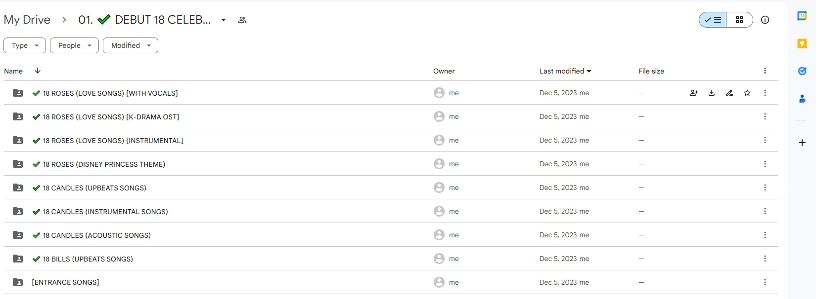Switch to list layout view
This screenshot has height=299, width=816.
pyautogui.click(x=713, y=20)
